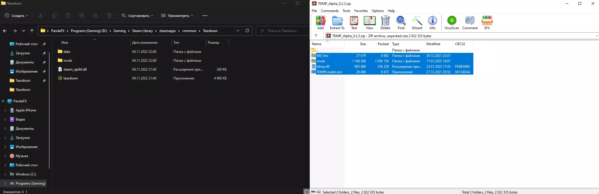Go up to parent folder in Explorer
Screen dimensions: 599x194
point(32,31)
